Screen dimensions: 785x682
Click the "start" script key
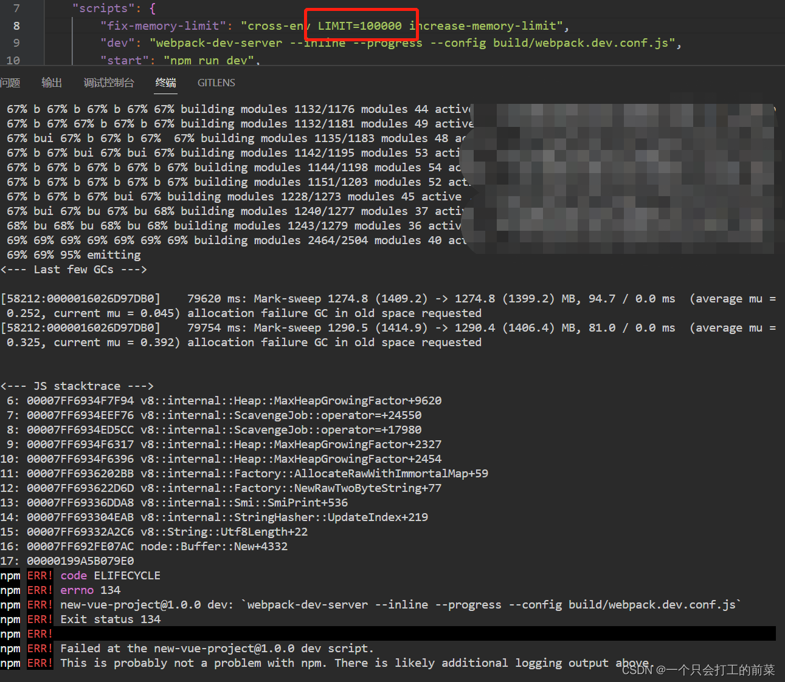click(124, 60)
